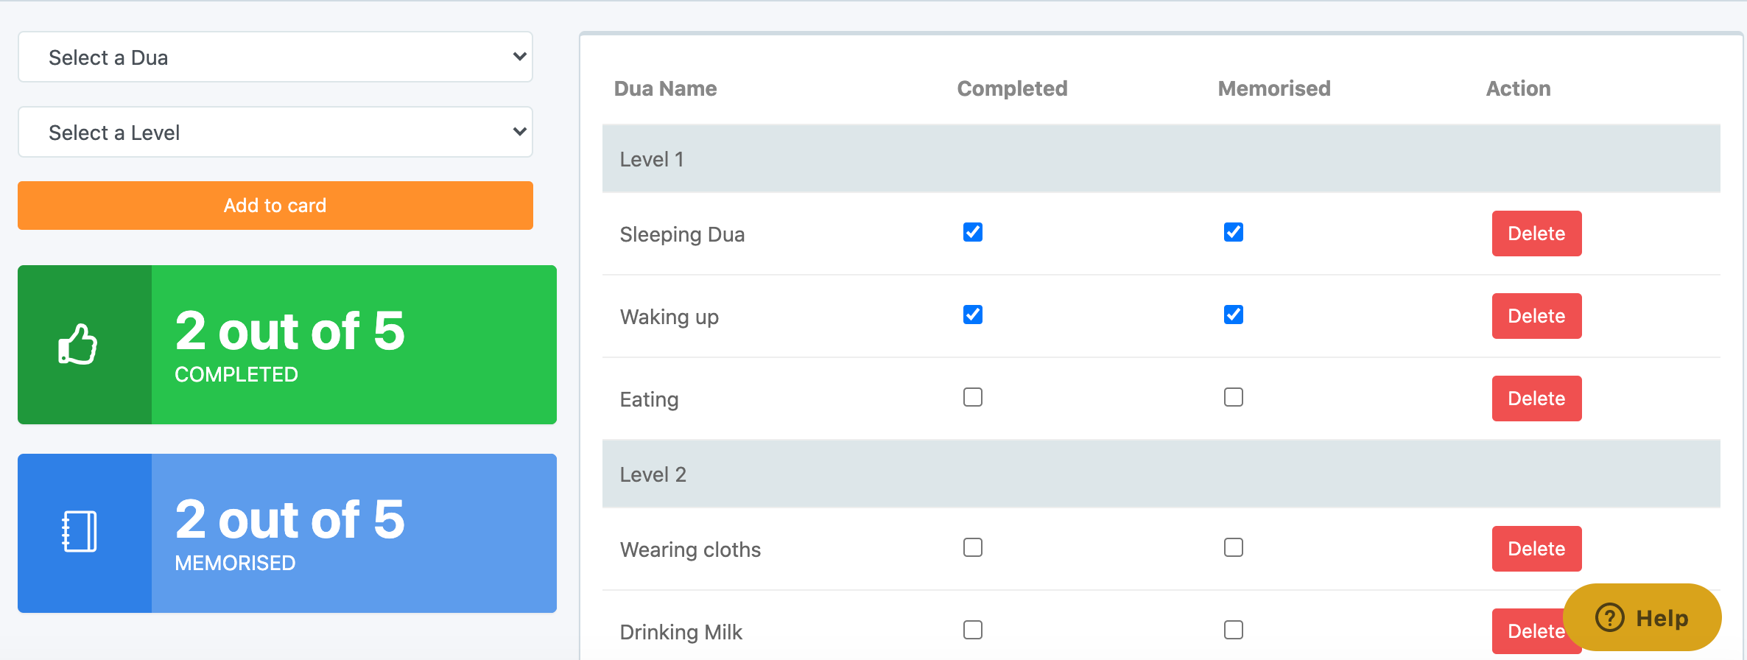The width and height of the screenshot is (1747, 660).
Task: Click the question mark Help icon
Action: pos(1610,617)
